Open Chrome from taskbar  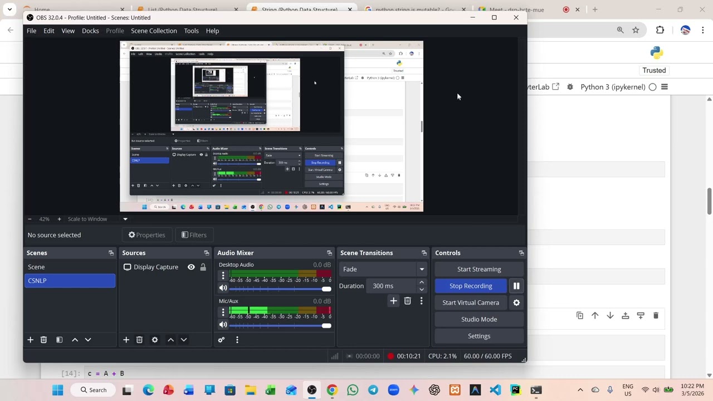click(x=332, y=390)
